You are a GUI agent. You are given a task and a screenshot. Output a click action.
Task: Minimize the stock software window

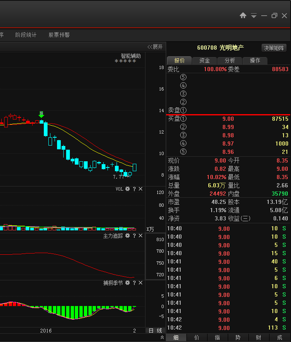(264, 16)
